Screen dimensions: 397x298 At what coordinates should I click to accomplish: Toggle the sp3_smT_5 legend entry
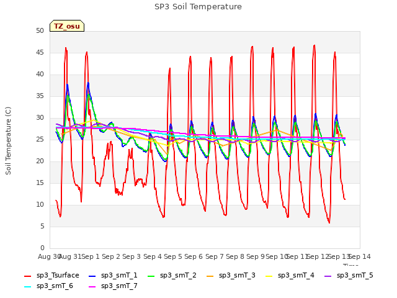coord(349,276)
